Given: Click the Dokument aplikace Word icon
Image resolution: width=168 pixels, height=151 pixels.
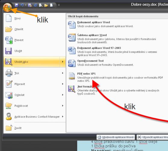Looking at the screenshot, I should [x=72, y=25].
